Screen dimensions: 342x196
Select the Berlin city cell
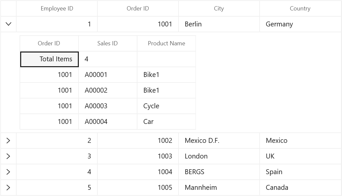click(x=219, y=24)
